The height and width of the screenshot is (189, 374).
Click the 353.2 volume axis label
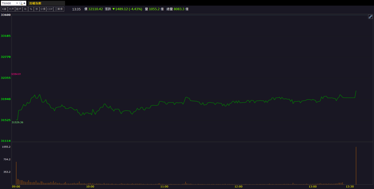tap(7, 172)
